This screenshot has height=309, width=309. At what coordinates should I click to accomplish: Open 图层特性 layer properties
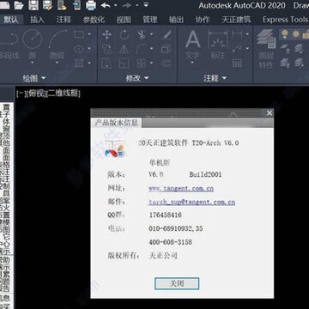[x=266, y=49]
